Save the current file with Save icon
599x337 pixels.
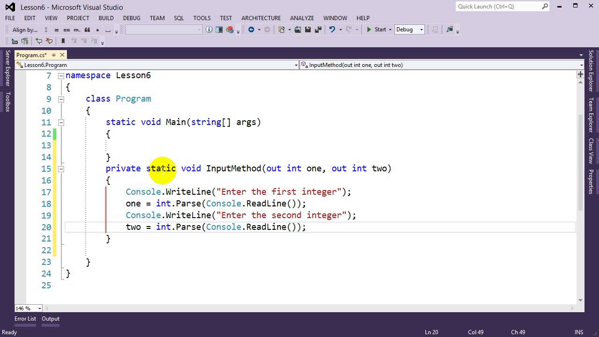click(308, 29)
